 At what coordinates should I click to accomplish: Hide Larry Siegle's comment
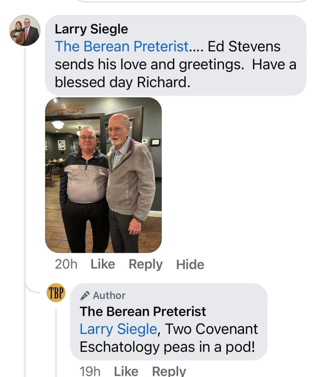click(190, 265)
